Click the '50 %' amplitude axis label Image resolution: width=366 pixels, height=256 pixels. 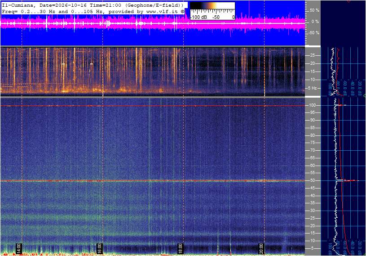click(x=314, y=10)
